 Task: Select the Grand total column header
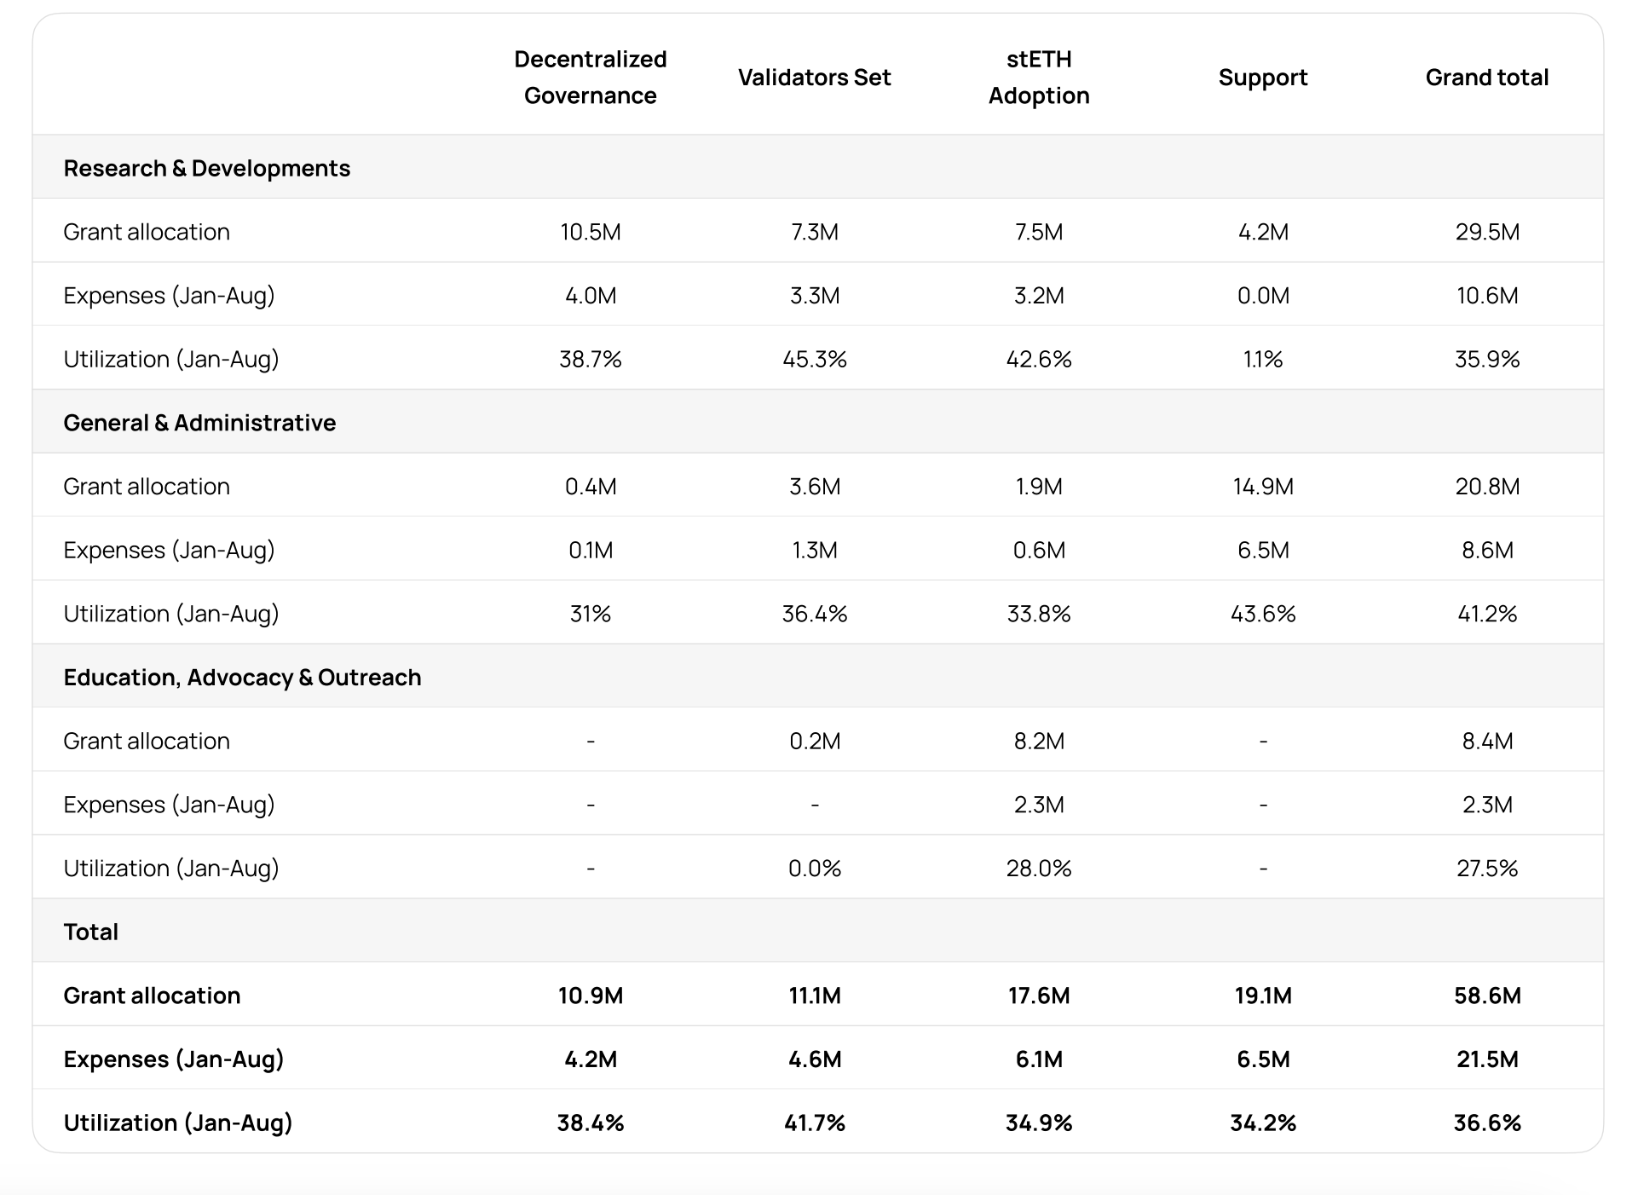[x=1486, y=78]
